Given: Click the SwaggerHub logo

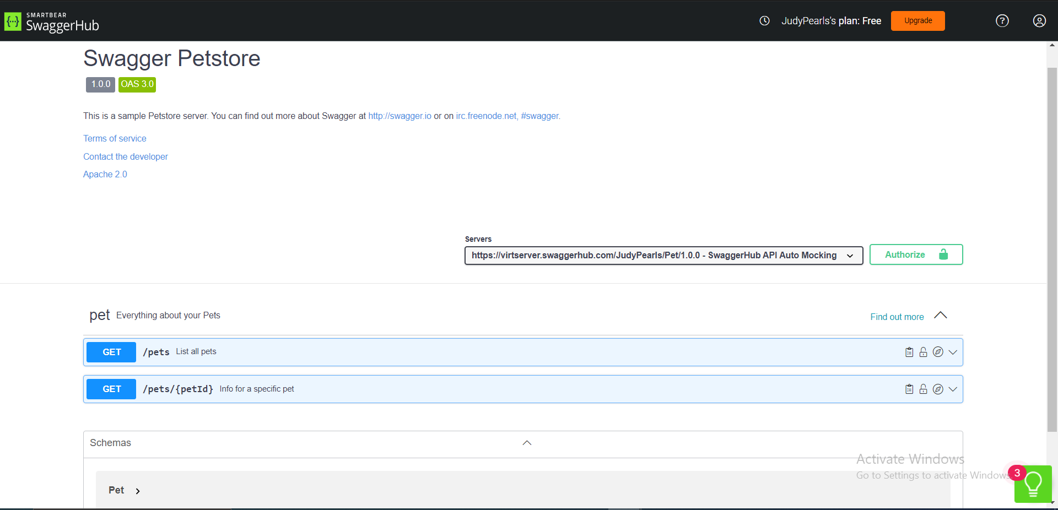Looking at the screenshot, I should click(52, 22).
